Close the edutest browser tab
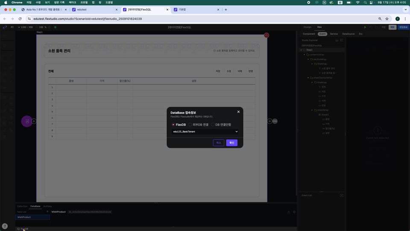The image size is (410, 231). (117, 10)
